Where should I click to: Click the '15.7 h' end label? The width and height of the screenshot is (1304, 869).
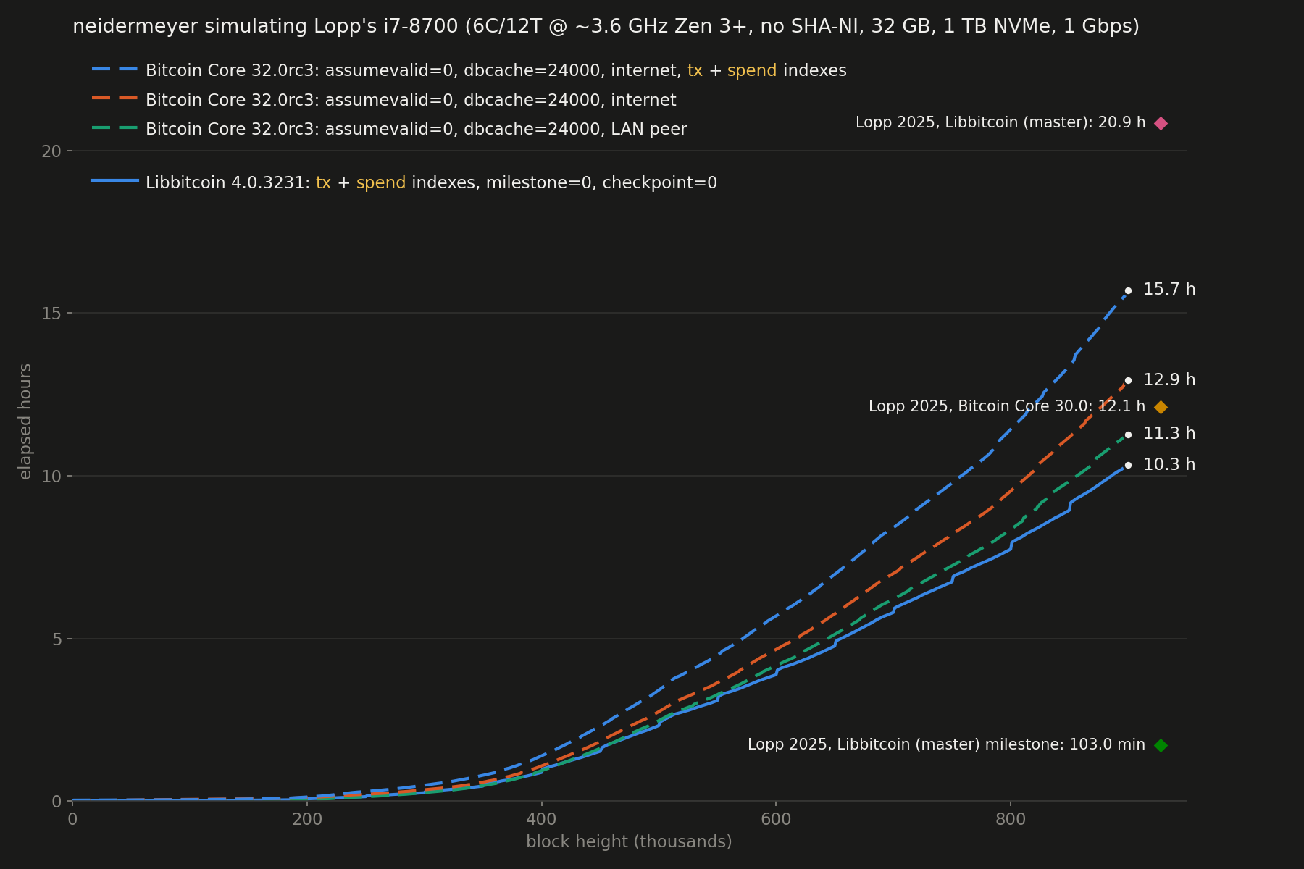point(1169,290)
